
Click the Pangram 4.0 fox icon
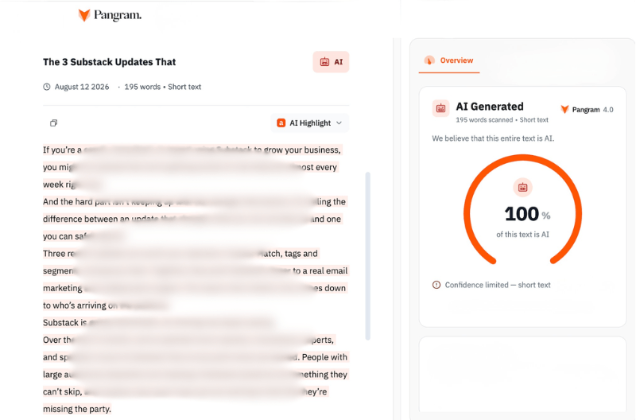(x=564, y=109)
